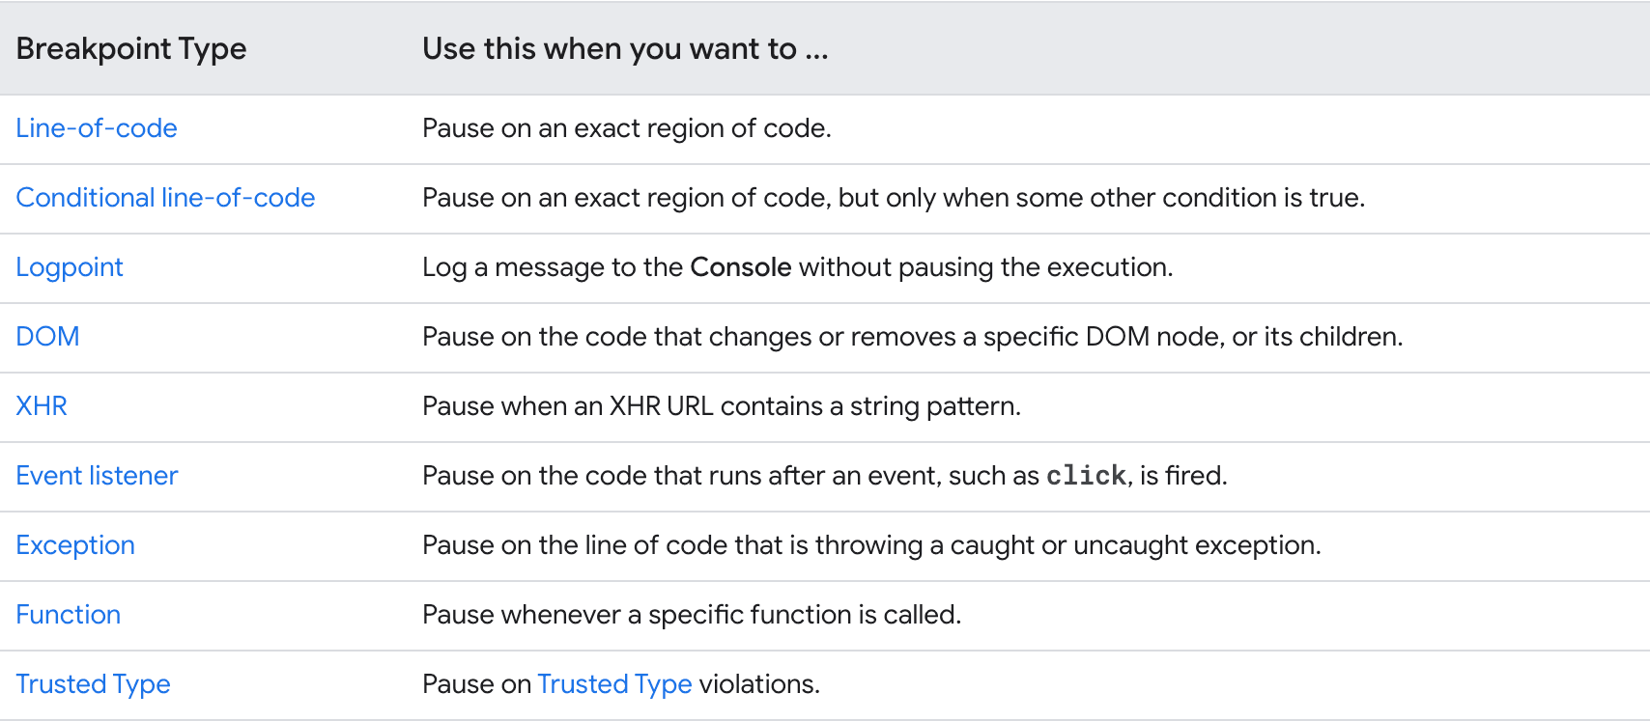1650x721 pixels.
Task: Click 'Pause whenever a specific function is called.'
Action: click(692, 615)
